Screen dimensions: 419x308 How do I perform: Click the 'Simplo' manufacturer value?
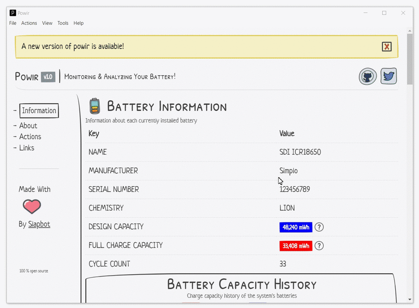click(x=289, y=171)
